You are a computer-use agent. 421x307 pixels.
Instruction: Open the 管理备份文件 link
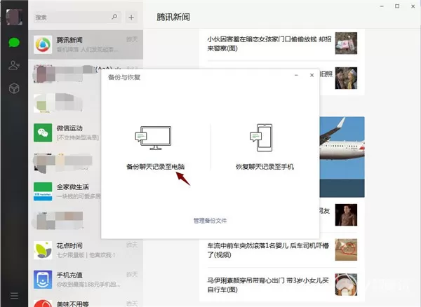point(210,221)
